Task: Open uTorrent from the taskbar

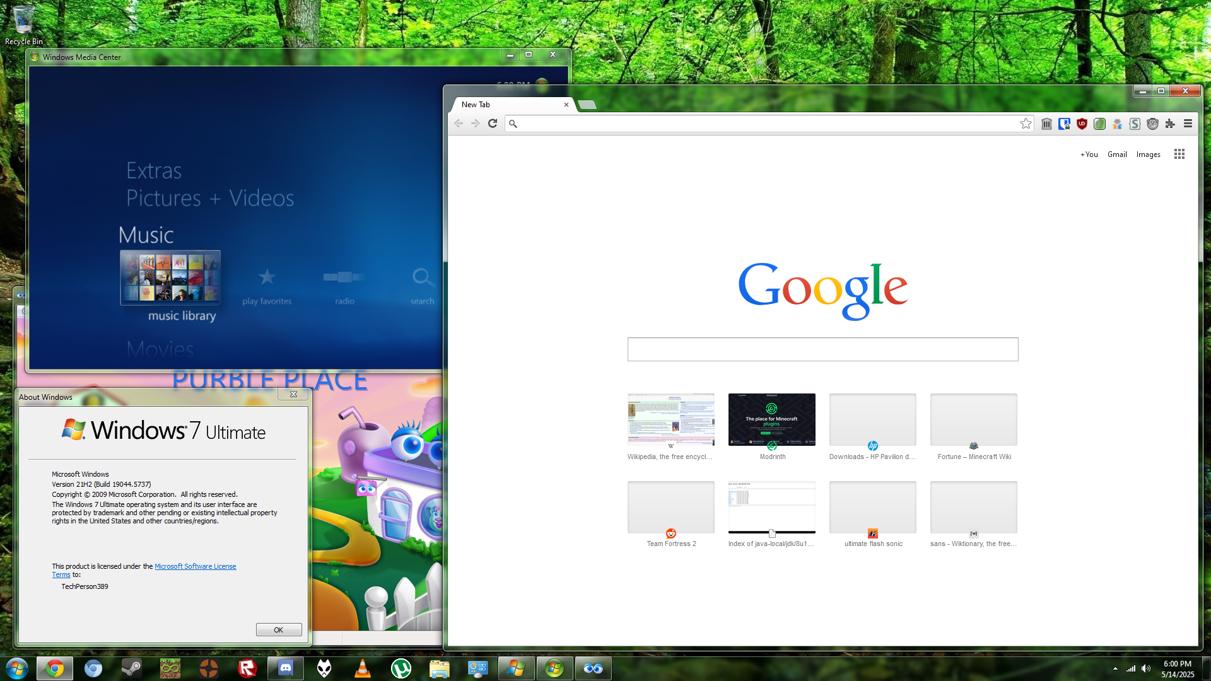Action: click(401, 668)
